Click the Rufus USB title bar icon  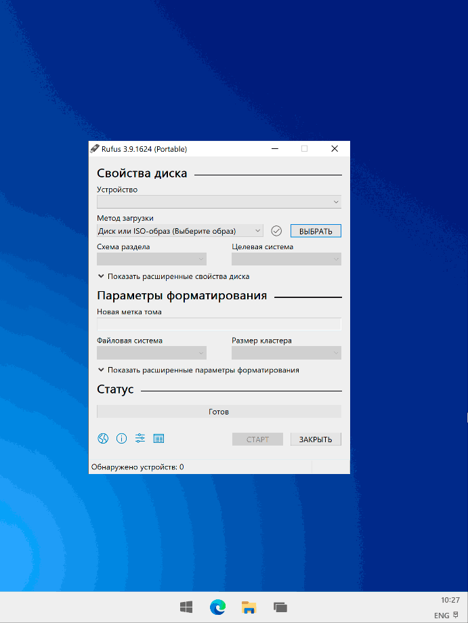[x=95, y=149]
